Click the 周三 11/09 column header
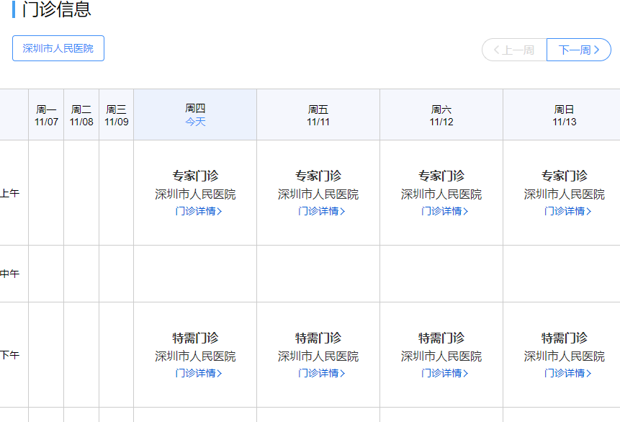 point(116,115)
